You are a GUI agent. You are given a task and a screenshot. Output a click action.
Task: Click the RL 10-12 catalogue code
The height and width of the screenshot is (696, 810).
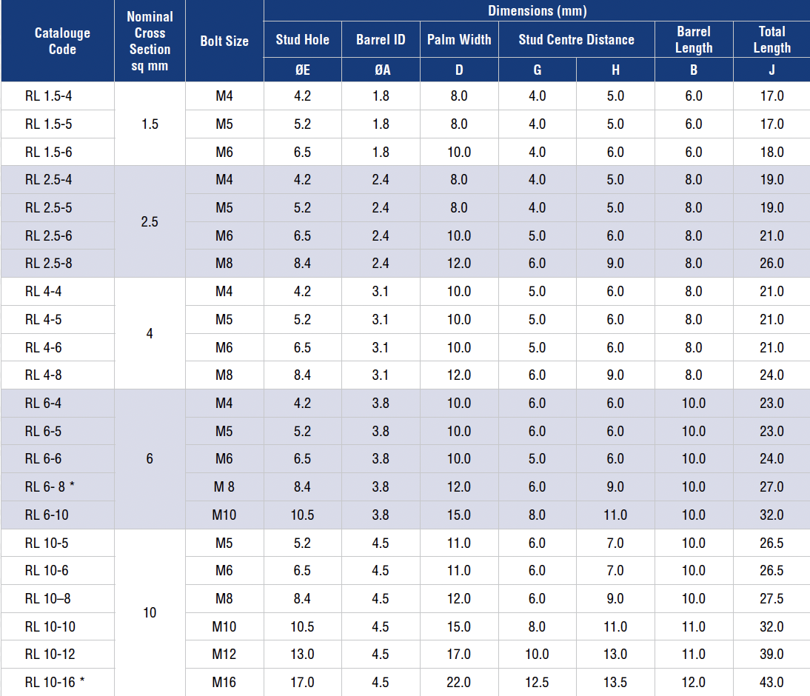[x=50, y=654]
